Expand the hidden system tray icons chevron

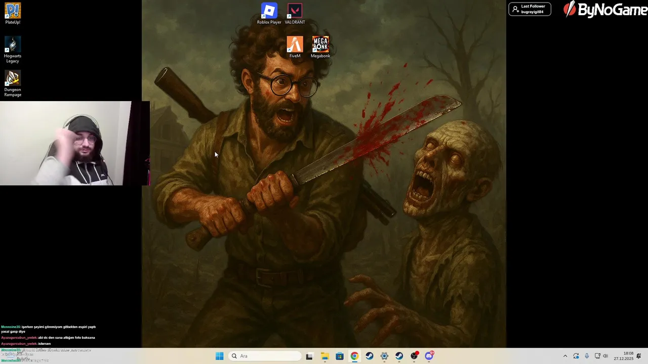(x=565, y=356)
